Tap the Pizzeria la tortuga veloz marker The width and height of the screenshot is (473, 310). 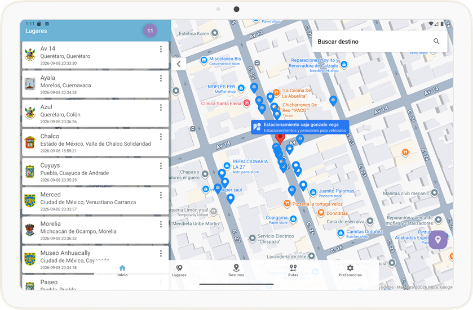287,204
